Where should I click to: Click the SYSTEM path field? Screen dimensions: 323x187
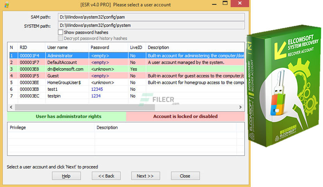click(151, 25)
